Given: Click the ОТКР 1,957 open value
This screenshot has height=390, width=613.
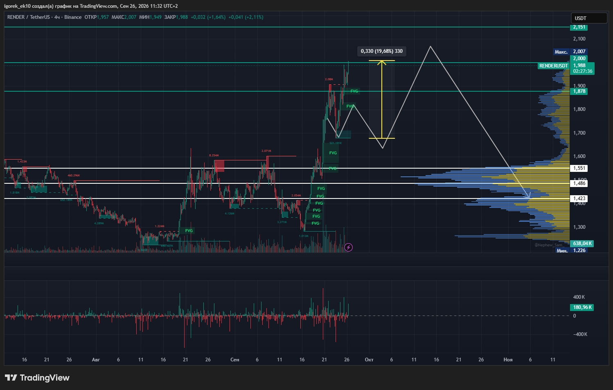Looking at the screenshot, I should pos(97,17).
